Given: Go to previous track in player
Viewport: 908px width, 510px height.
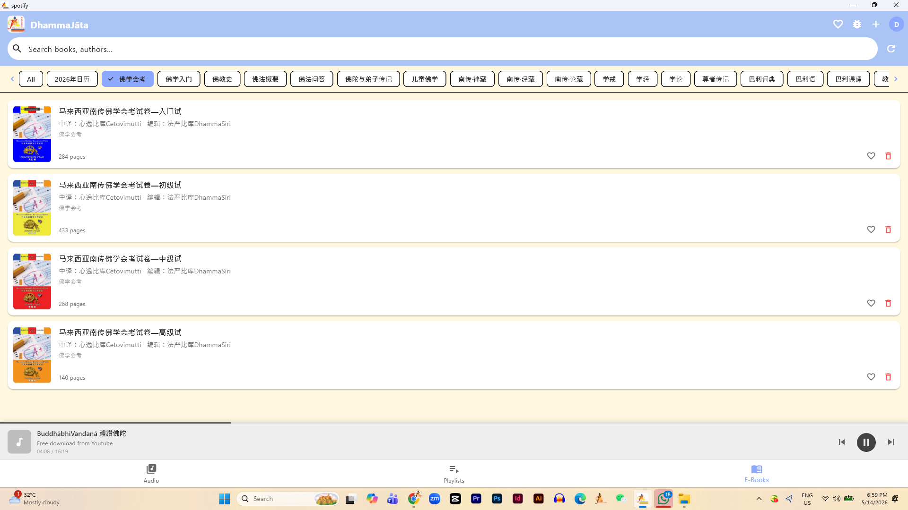Looking at the screenshot, I should coord(842,442).
